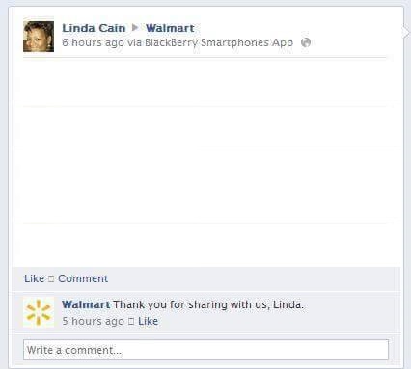Click the arrow between Linda Cain and Walmart
Viewport: 411px width, 369px height.
pos(135,28)
